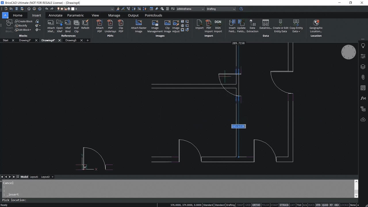The width and height of the screenshot is (368, 207).
Task: Run Update Fields
Action: coord(241,26)
